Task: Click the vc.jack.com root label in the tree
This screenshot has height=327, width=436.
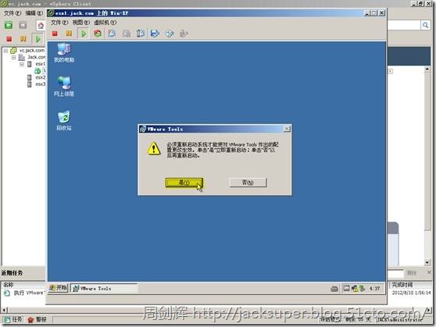Action: (x=32, y=50)
